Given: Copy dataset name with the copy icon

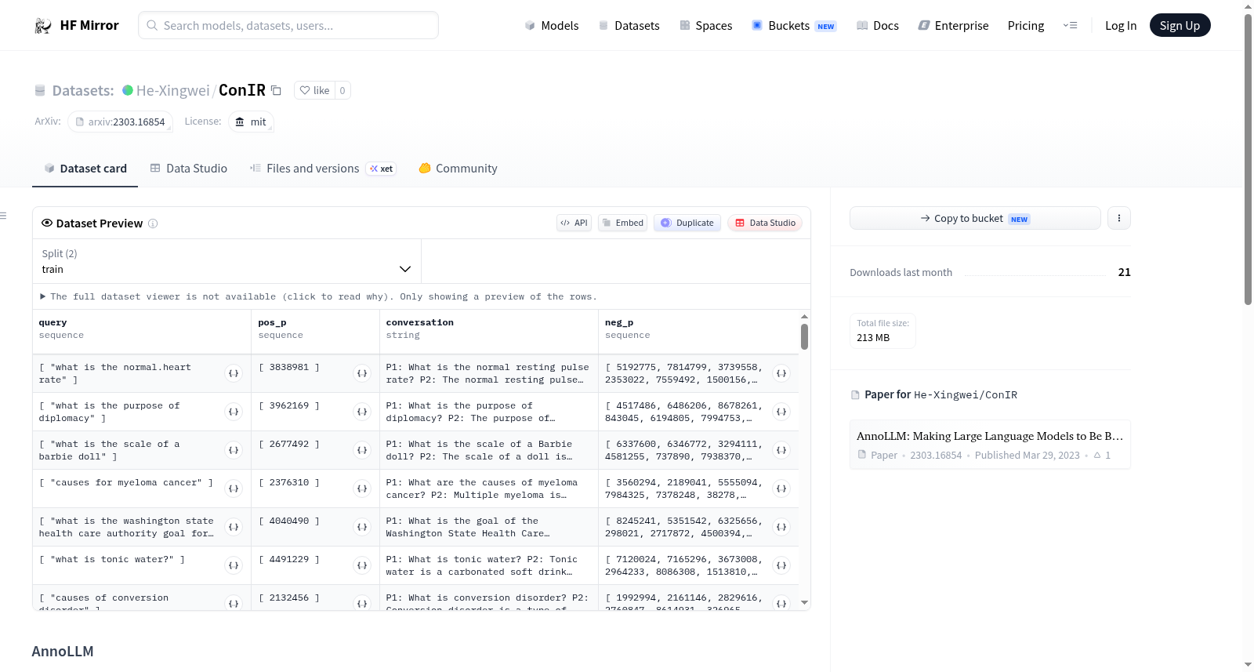Looking at the screenshot, I should click(x=276, y=90).
